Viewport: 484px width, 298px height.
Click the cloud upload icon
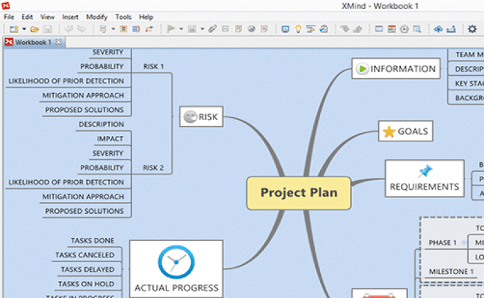point(438,29)
